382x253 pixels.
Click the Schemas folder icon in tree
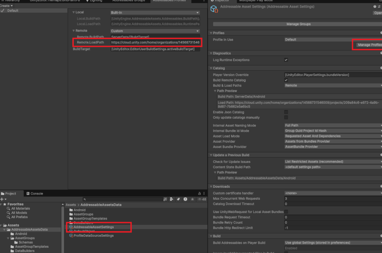[x=16, y=242]
